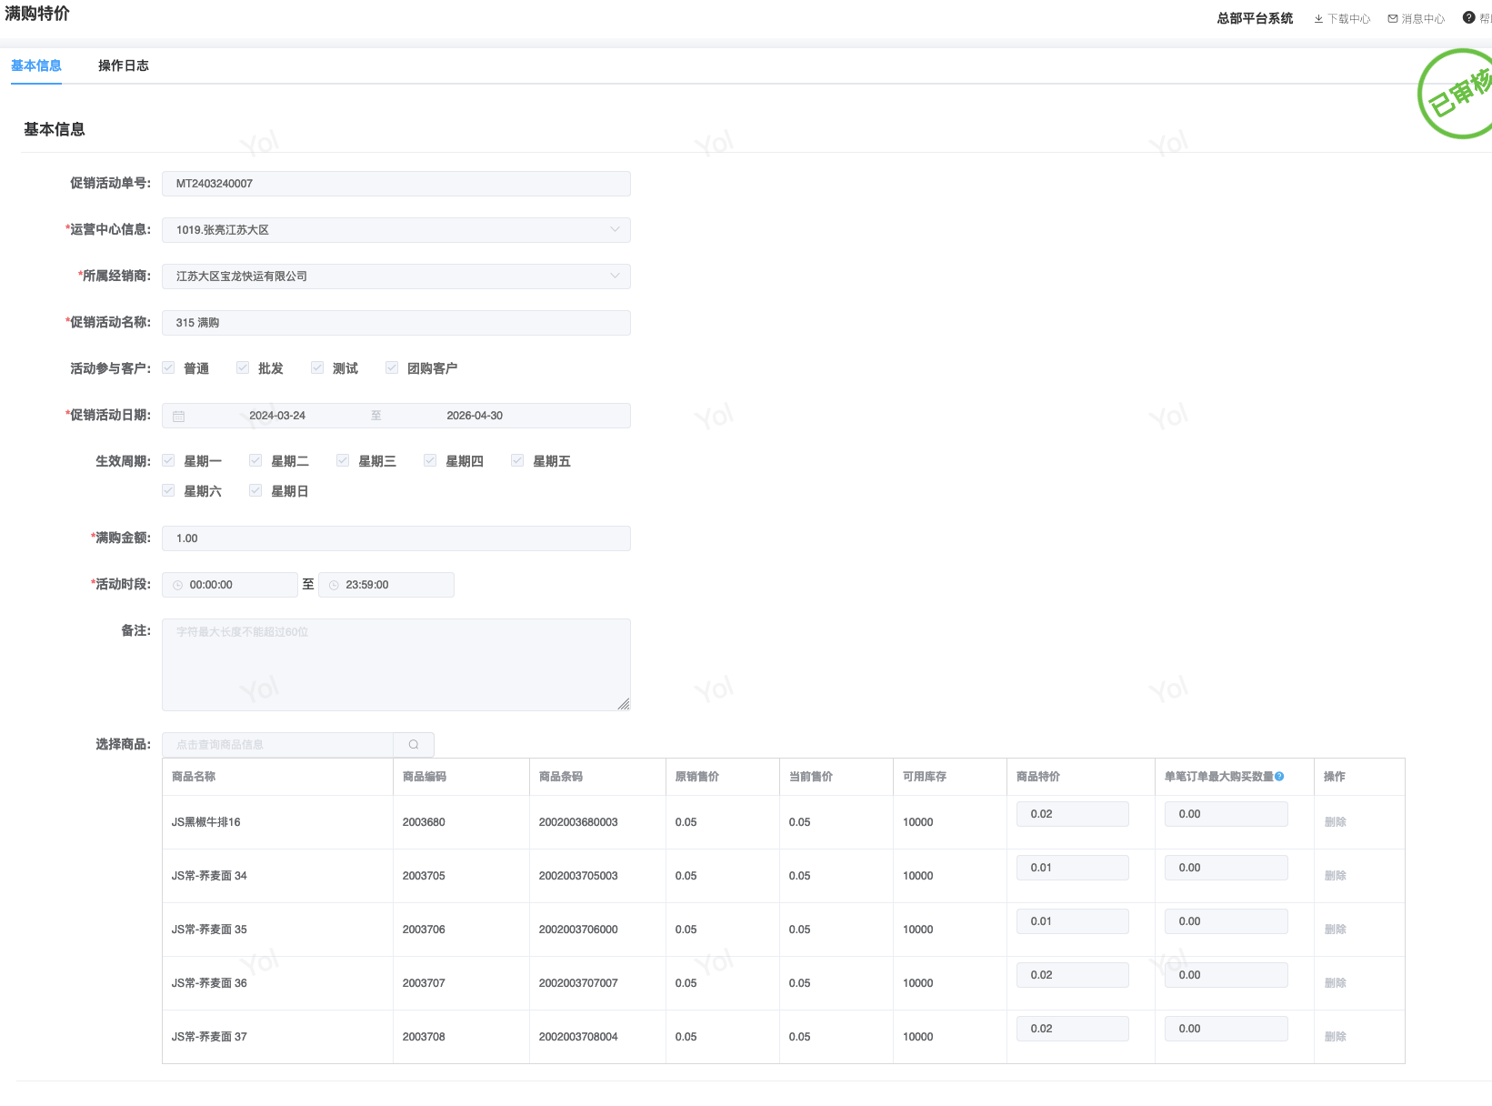Click max purchase quantity input for JS常-荞麦面 34
1492x1106 pixels.
click(1227, 868)
